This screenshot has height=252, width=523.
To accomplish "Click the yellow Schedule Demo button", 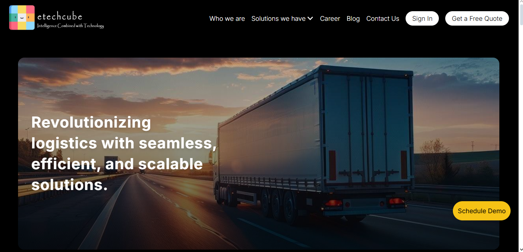I will pos(482,211).
